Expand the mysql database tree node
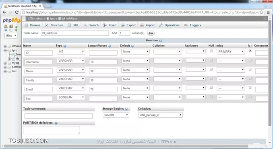The width and height of the screenshot is (273, 149). 5,63
